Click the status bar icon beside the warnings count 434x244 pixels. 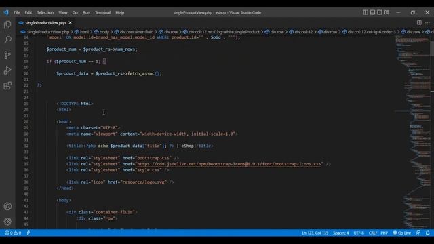pos(28,233)
